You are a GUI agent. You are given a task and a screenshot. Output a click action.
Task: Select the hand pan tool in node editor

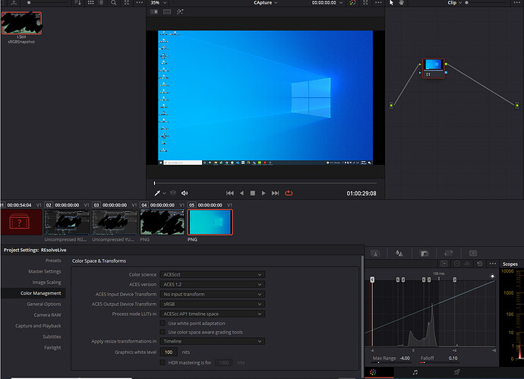click(402, 3)
